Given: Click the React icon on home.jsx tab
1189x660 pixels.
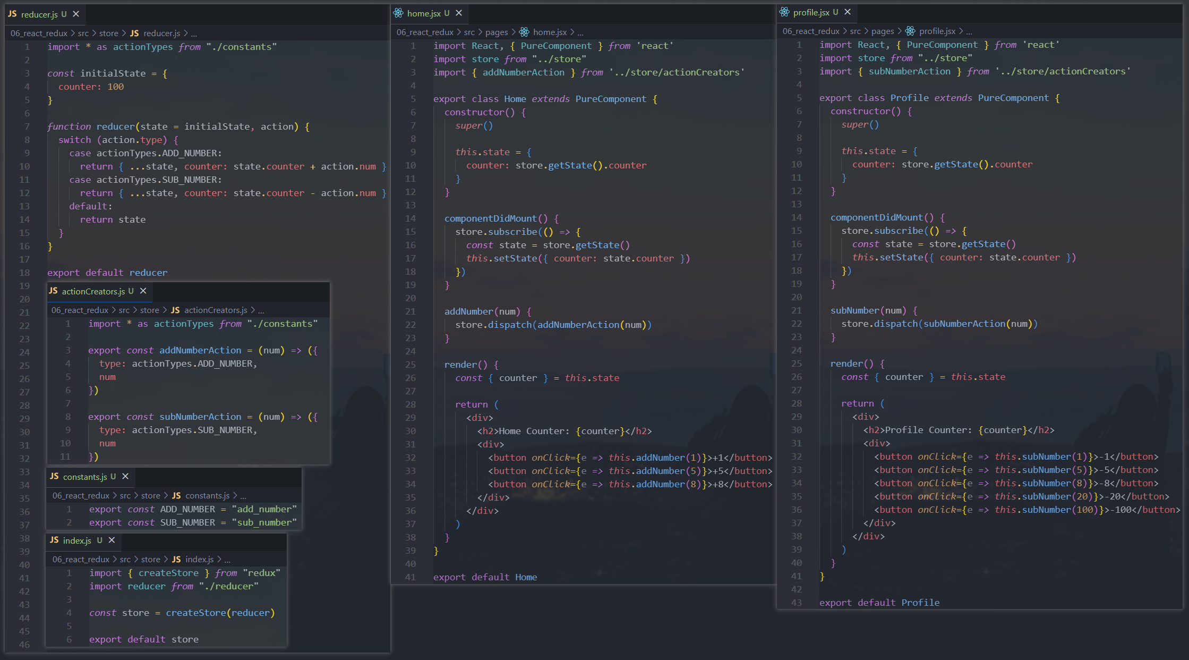Looking at the screenshot, I should point(398,13).
